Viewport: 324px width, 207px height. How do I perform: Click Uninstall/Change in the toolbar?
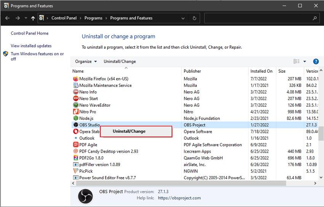click(120, 62)
